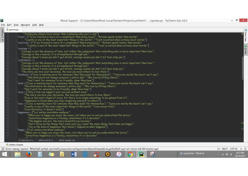
Task: Toggle the Run tool window
Action: click(246, 50)
